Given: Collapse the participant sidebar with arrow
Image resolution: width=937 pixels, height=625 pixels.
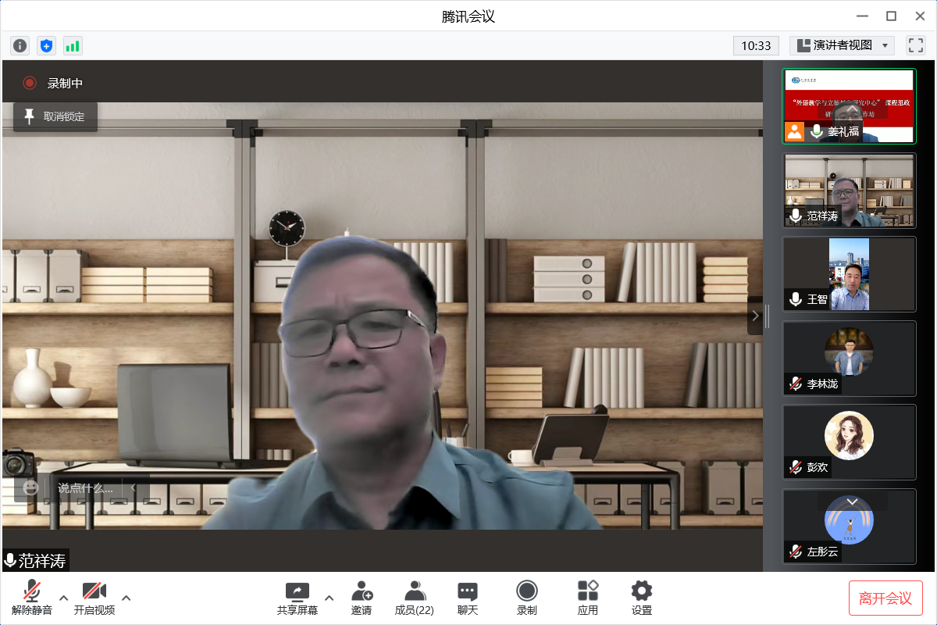Looking at the screenshot, I should click(x=755, y=316).
